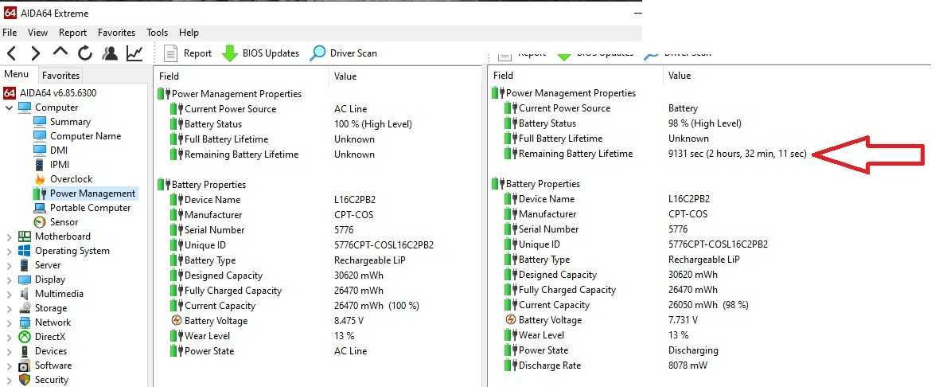Click the Security shield icon

pos(25,380)
